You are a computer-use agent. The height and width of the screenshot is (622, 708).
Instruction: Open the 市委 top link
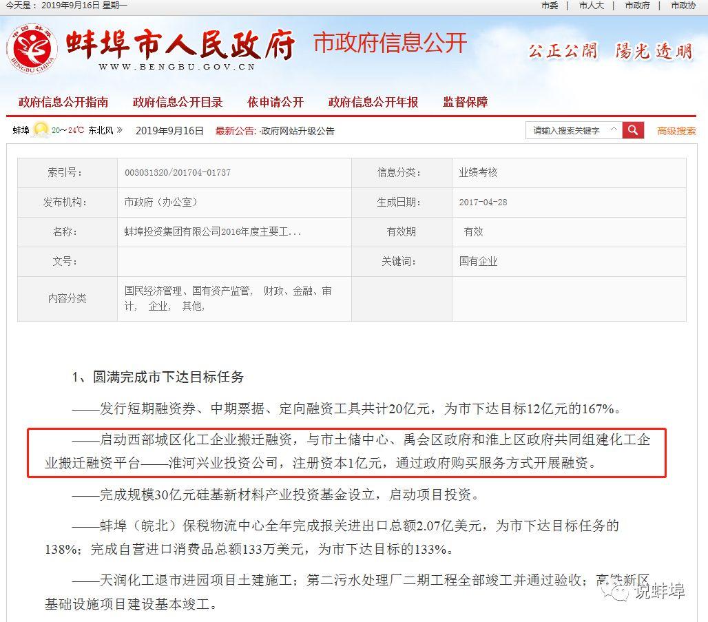pyautogui.click(x=550, y=6)
